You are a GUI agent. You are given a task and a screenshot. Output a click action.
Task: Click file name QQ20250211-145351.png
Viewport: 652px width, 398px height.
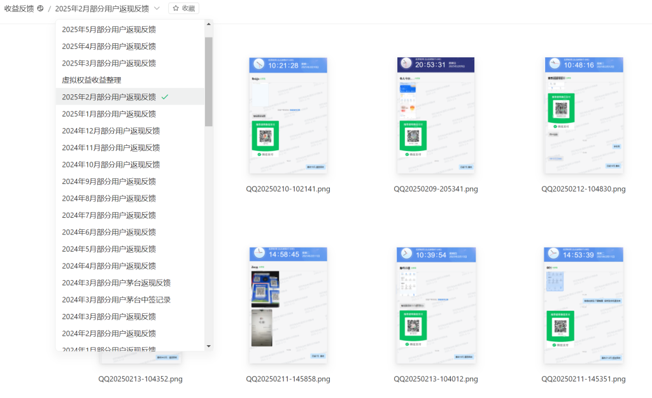click(x=583, y=379)
